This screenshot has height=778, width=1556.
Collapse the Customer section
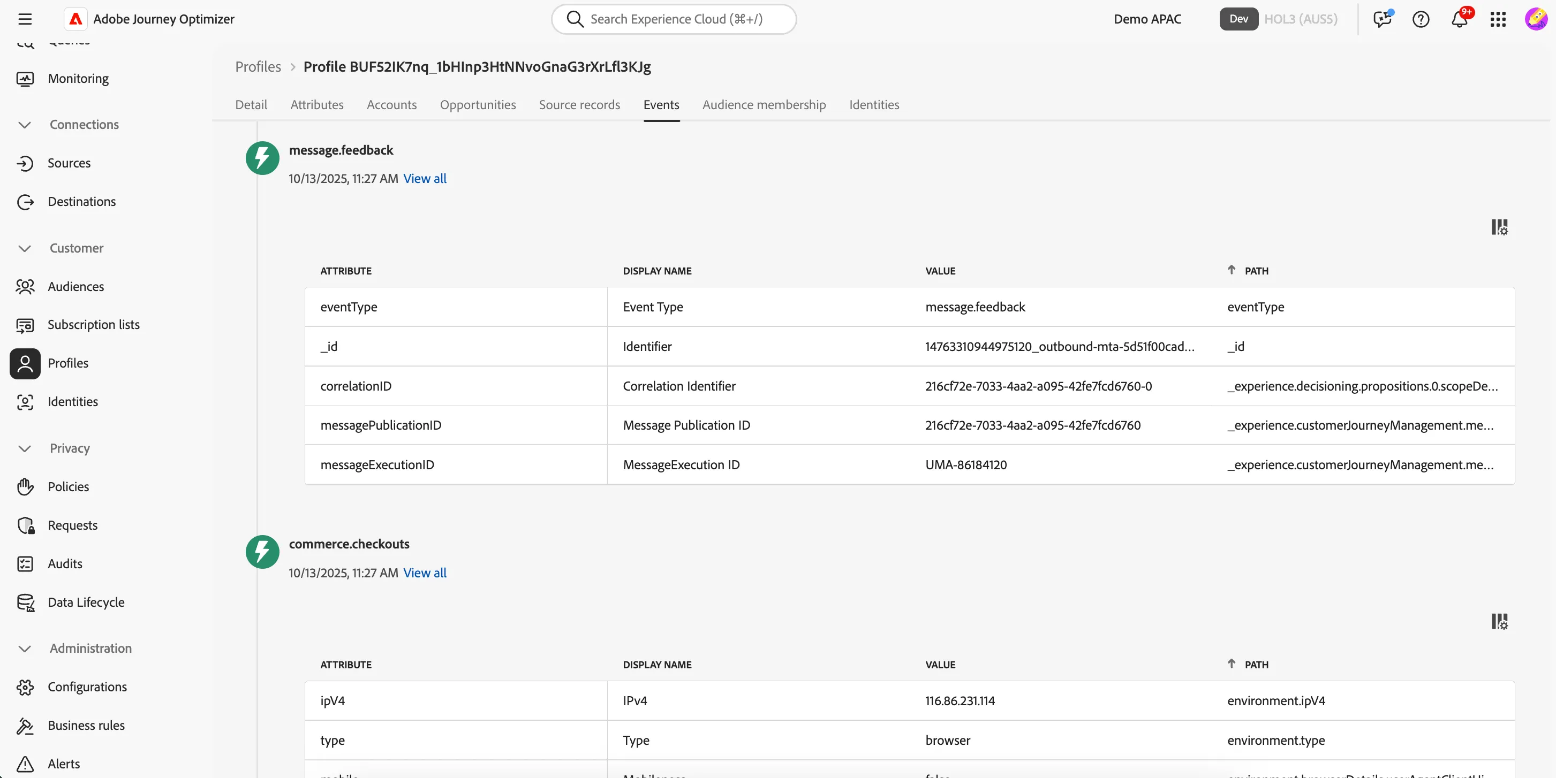click(x=24, y=249)
